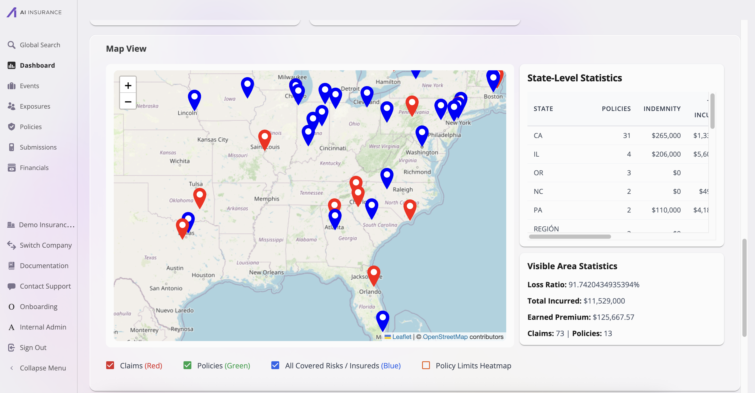Open the Switch Company selector
Screen dimensions: 755x393
pos(45,245)
